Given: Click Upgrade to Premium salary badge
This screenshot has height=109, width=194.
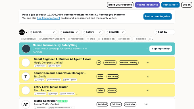Looking at the screenshot, I should [61, 108].
